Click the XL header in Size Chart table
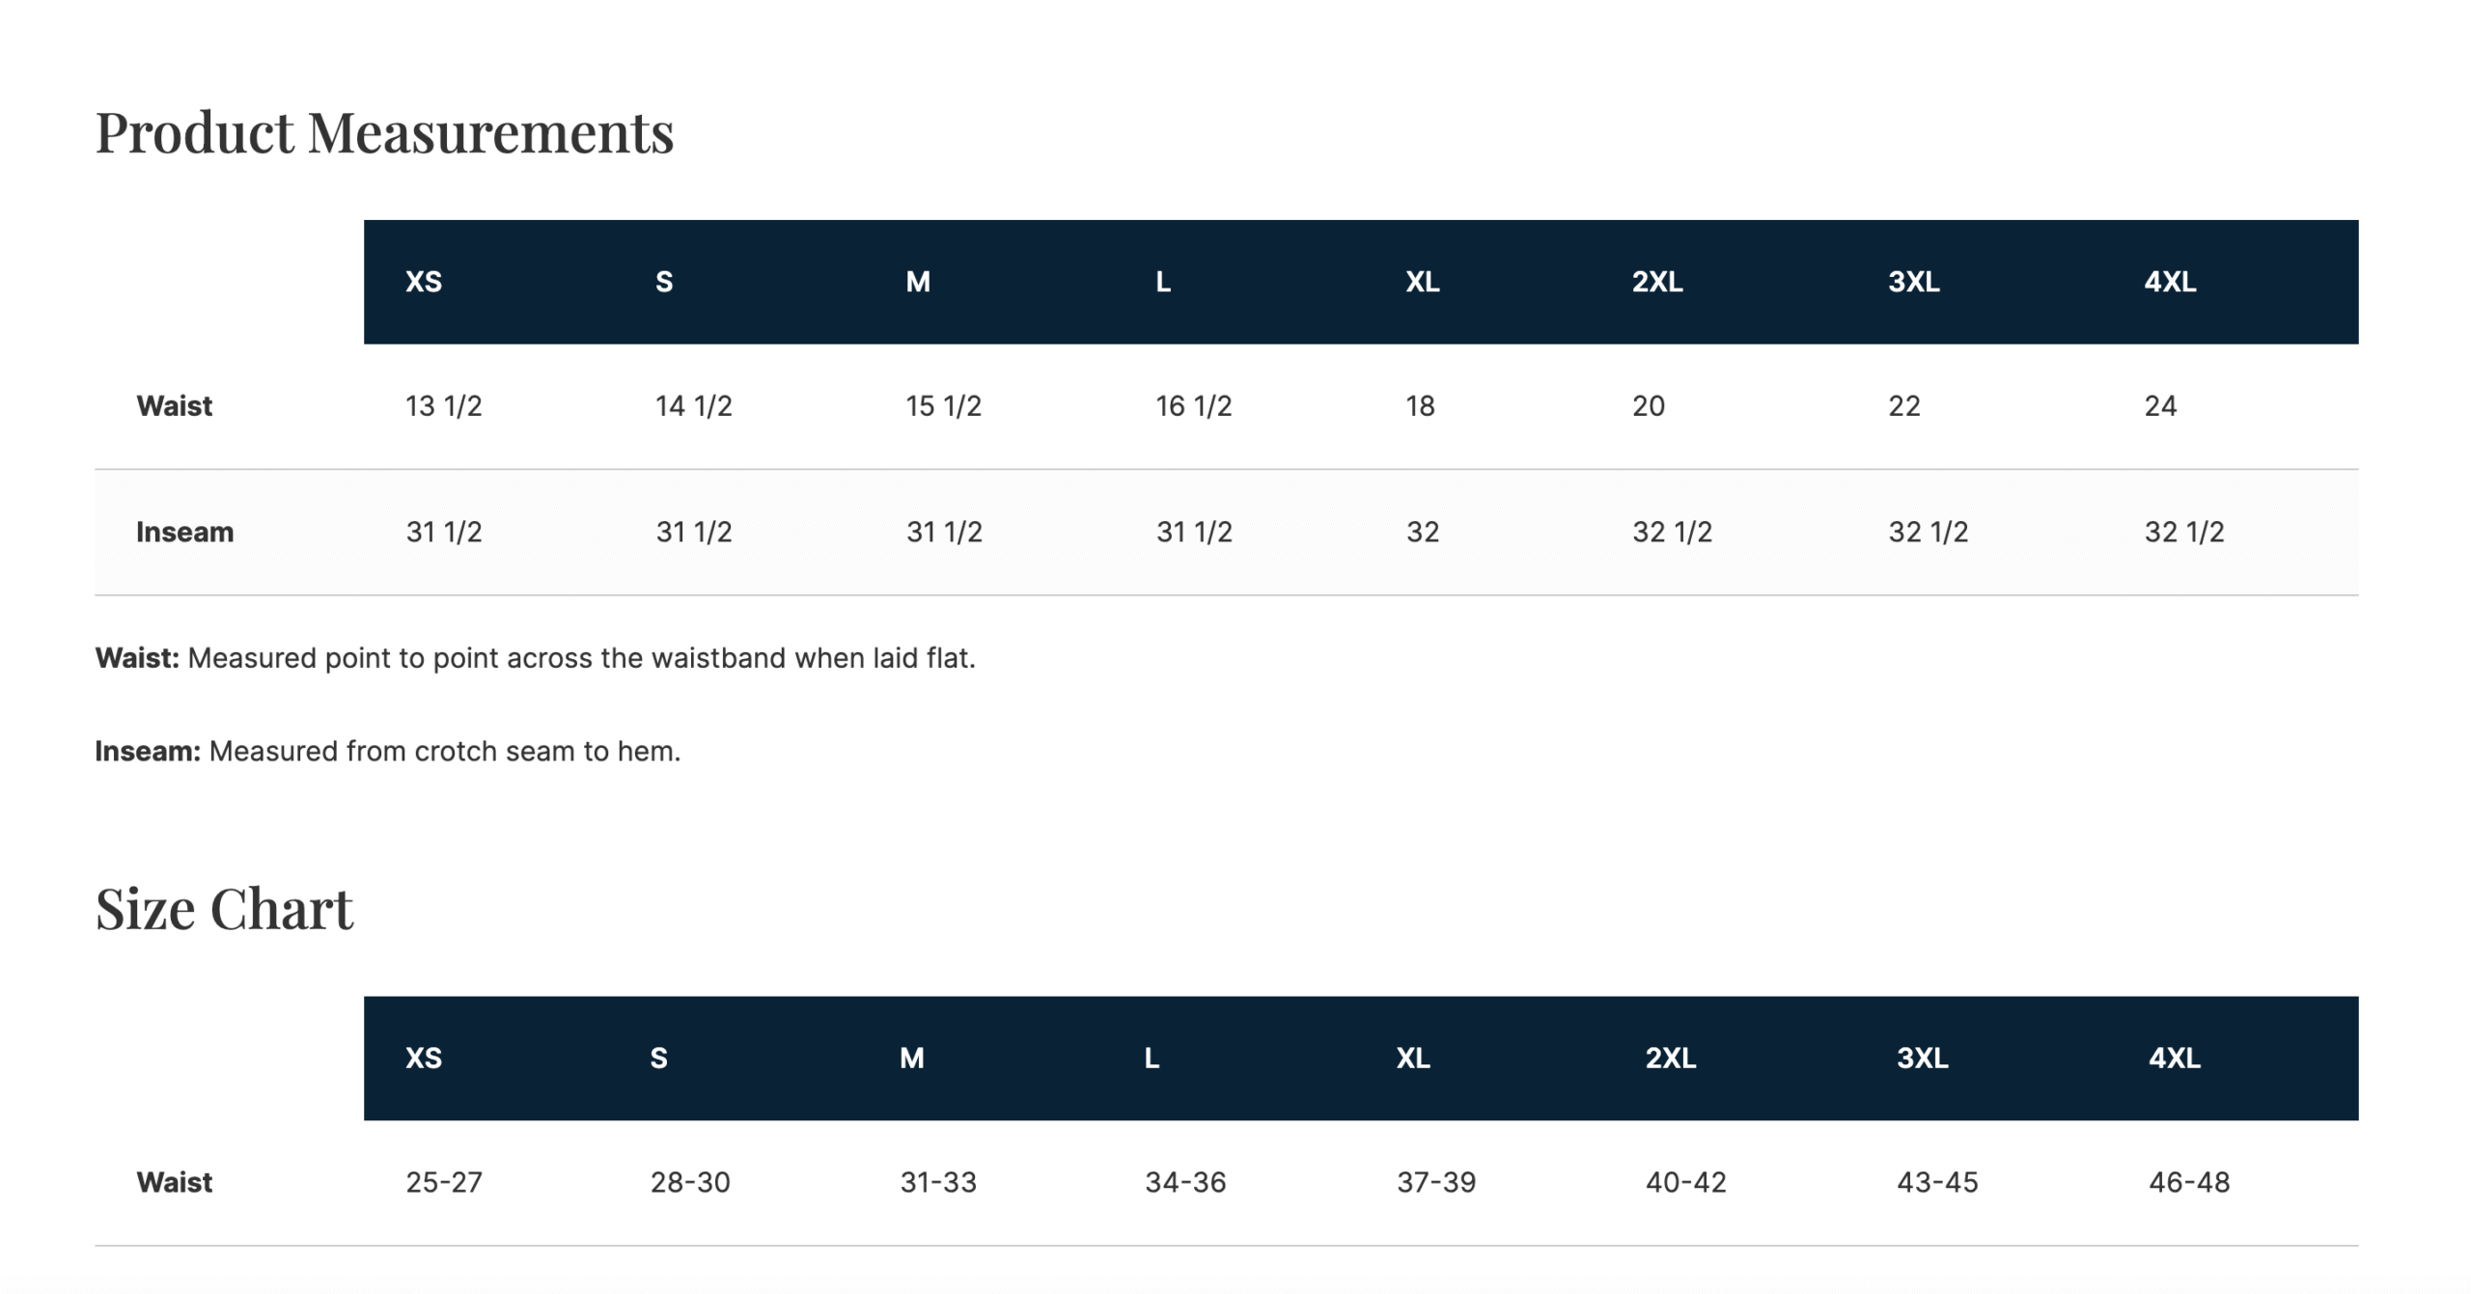The height and width of the screenshot is (1294, 2471). point(1413,1059)
